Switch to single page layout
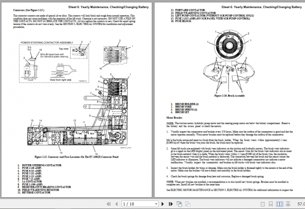The image size is (305, 209). pyautogui.click(x=263, y=204)
